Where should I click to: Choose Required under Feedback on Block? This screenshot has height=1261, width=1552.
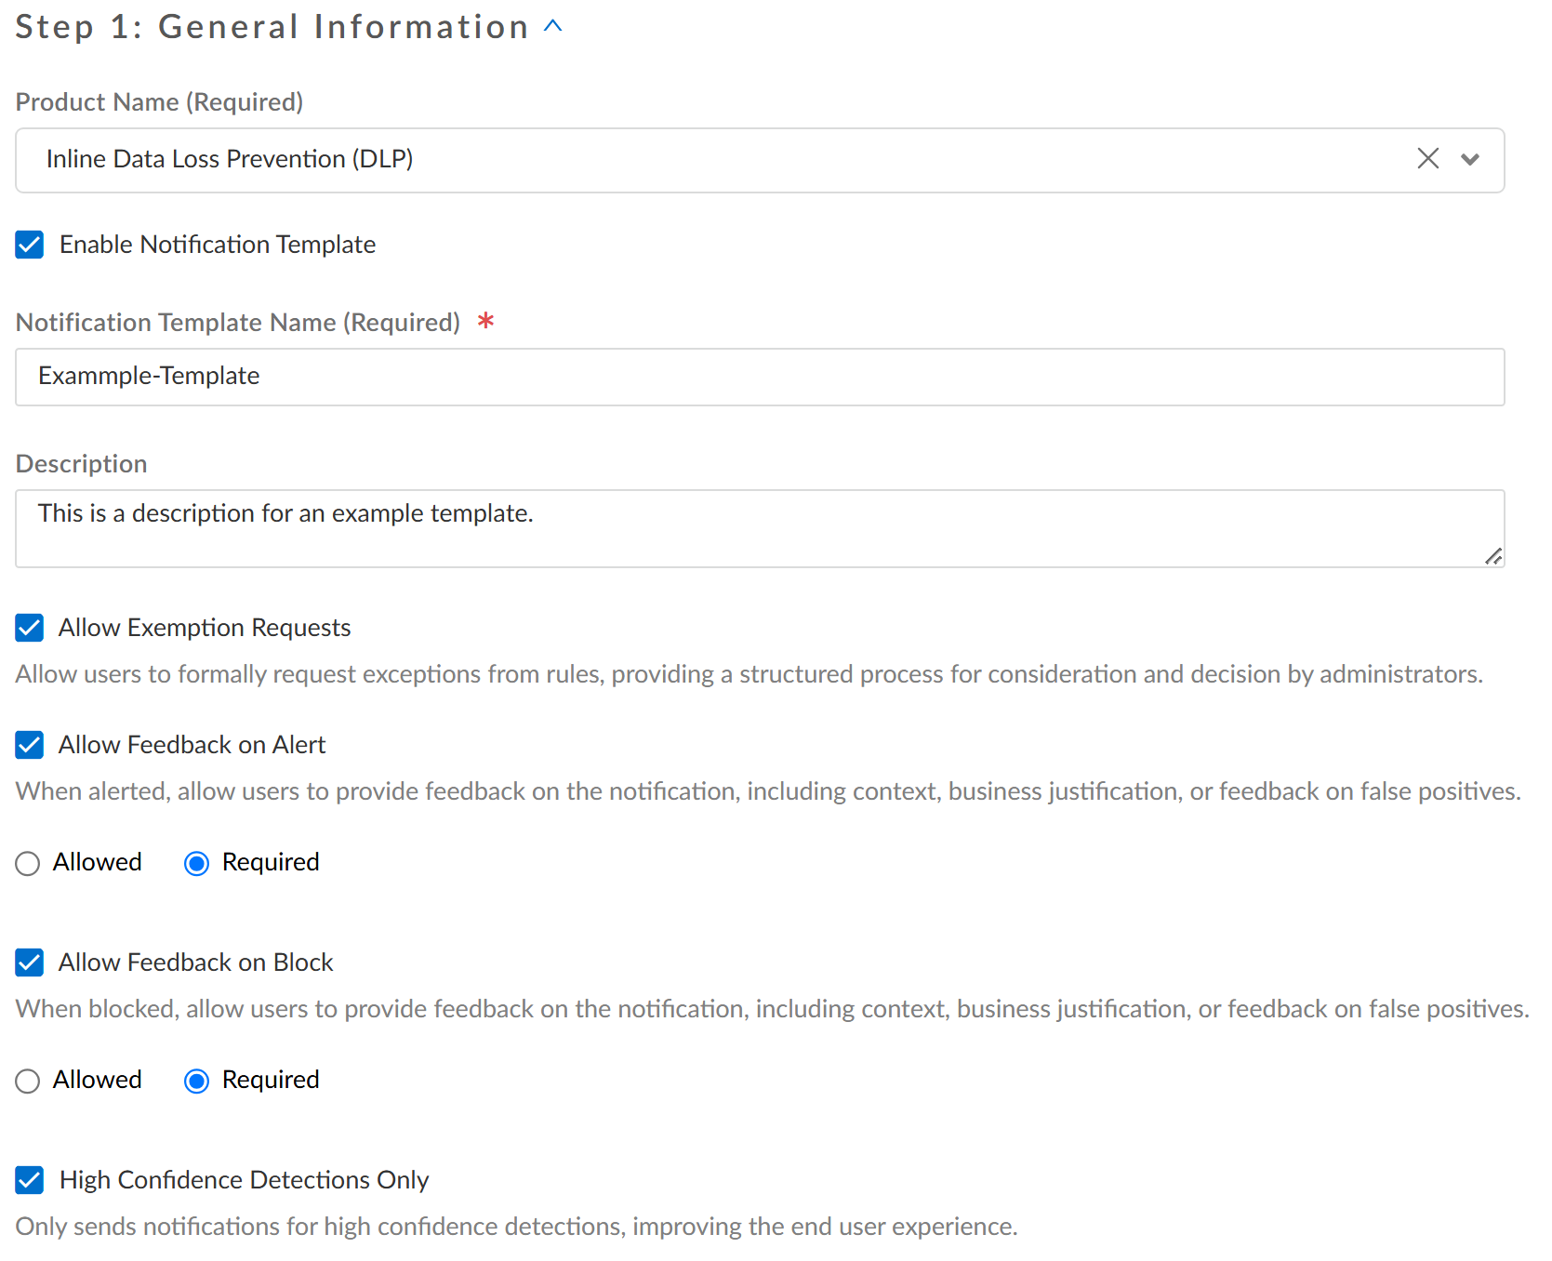196,1082
